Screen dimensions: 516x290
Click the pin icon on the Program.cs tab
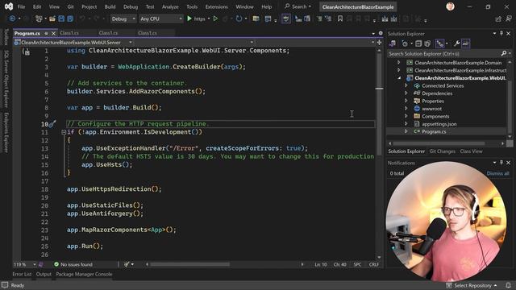[x=46, y=33]
